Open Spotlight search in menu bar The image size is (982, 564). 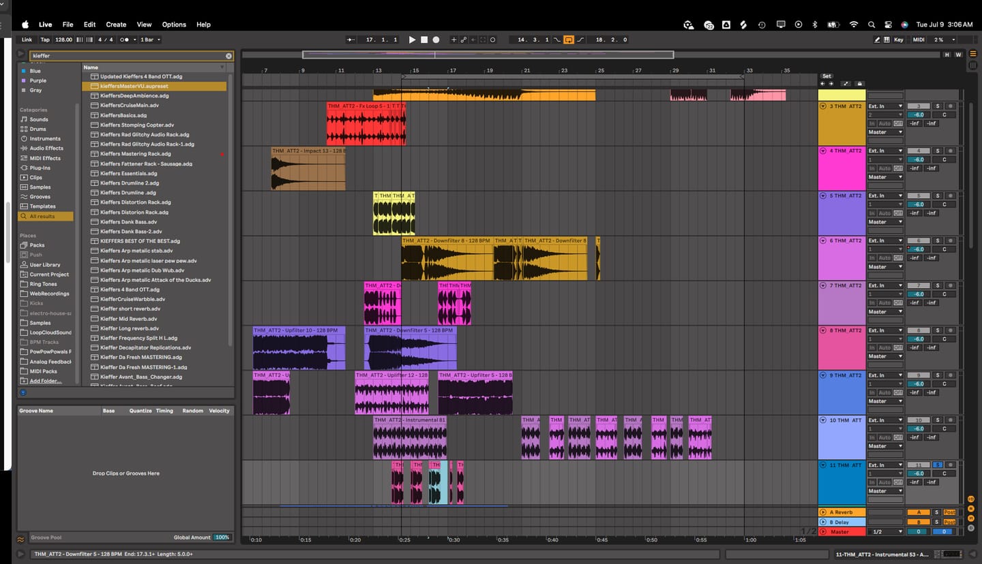click(x=872, y=25)
